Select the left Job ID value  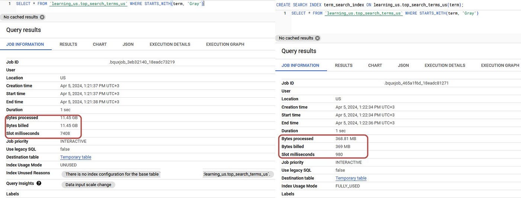pyautogui.click(x=141, y=62)
